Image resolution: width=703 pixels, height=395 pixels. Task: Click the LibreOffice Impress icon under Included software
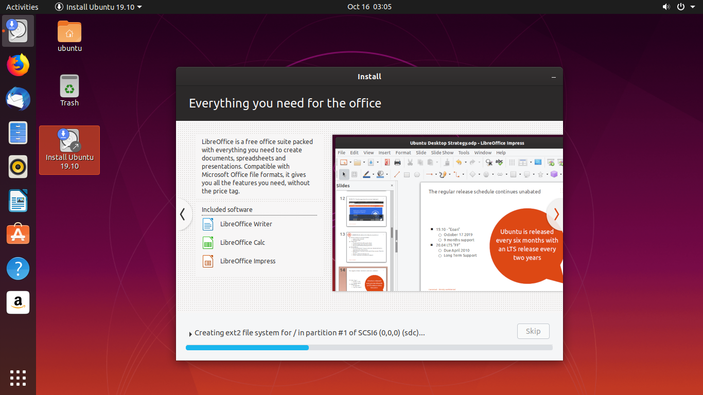tap(208, 261)
